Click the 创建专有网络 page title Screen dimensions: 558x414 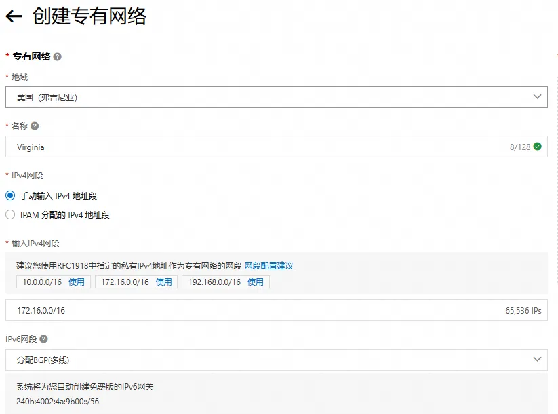(89, 16)
